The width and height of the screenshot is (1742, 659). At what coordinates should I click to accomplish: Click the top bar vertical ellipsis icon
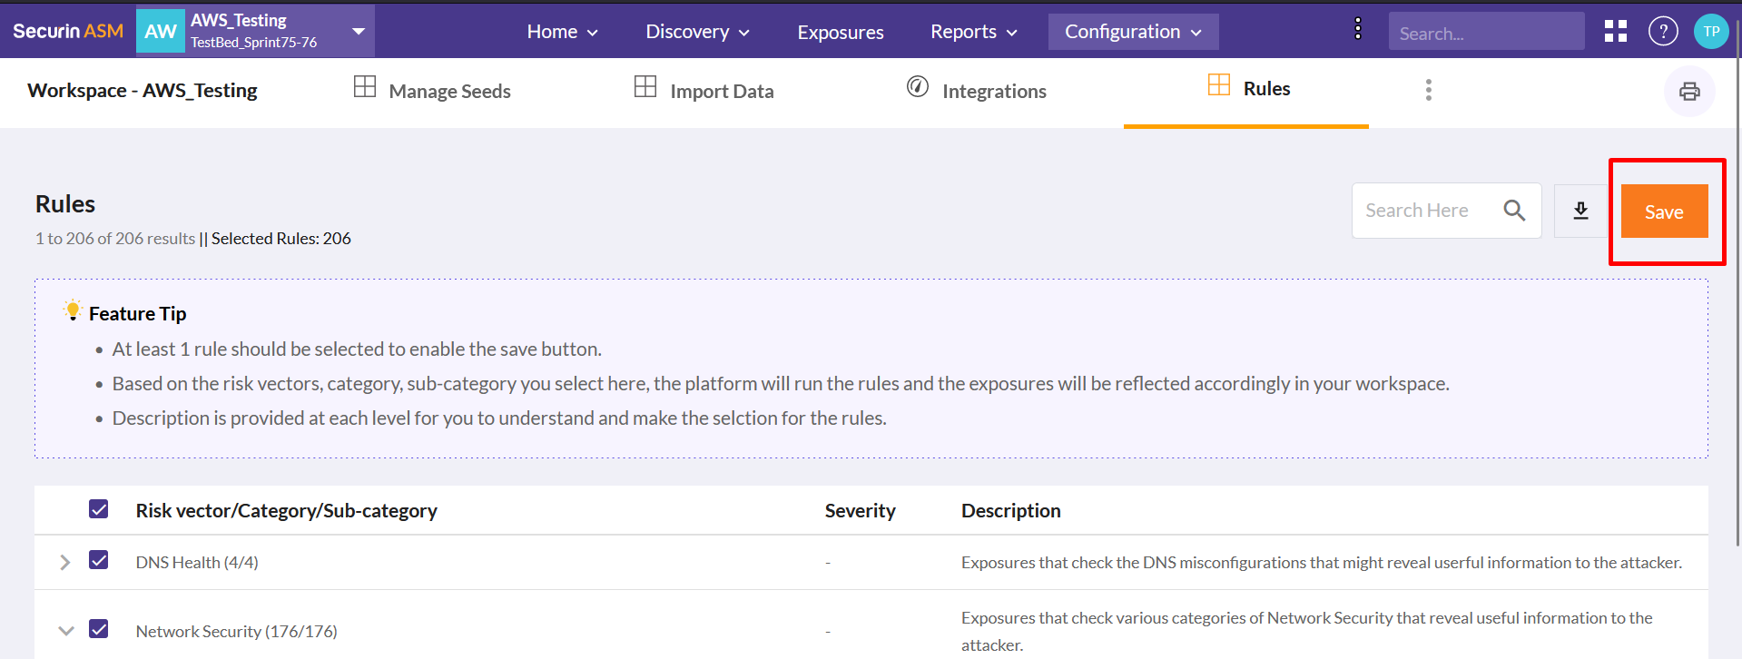pyautogui.click(x=1358, y=29)
